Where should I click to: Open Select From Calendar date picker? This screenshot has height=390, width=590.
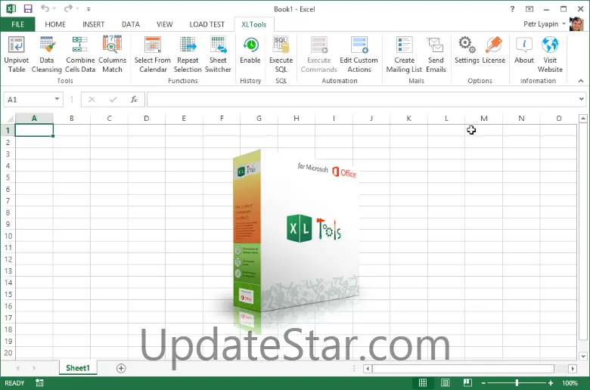pos(153,46)
